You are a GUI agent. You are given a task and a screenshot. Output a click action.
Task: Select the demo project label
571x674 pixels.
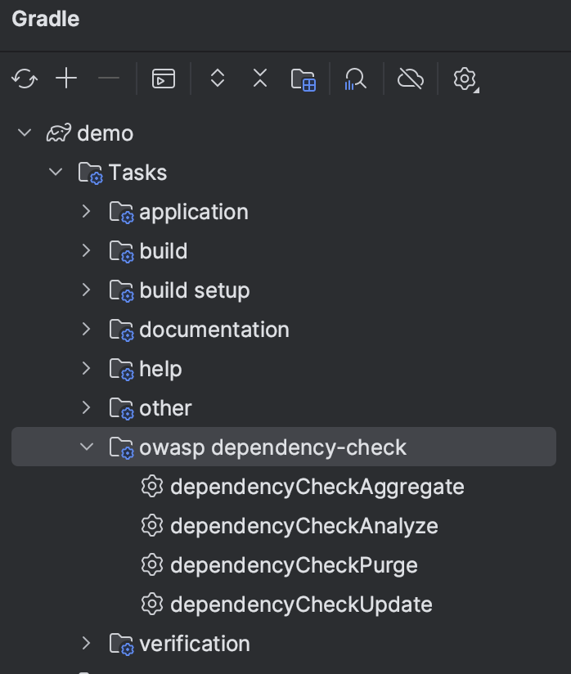click(x=106, y=133)
